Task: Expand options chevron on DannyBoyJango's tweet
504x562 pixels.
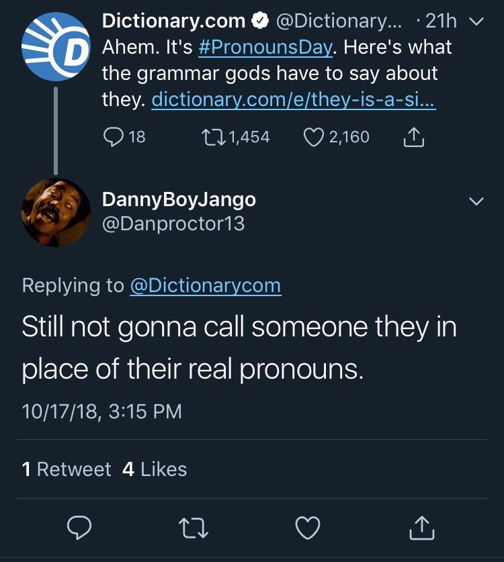Action: [x=476, y=201]
